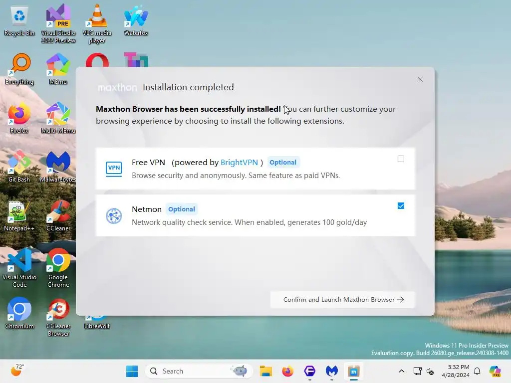This screenshot has height=383, width=511.
Task: Open the Copilot Preview taskbar icon
Action: point(495,371)
